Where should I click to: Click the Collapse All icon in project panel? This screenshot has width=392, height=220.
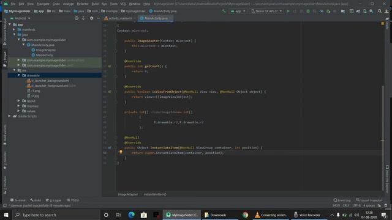coord(83,18)
